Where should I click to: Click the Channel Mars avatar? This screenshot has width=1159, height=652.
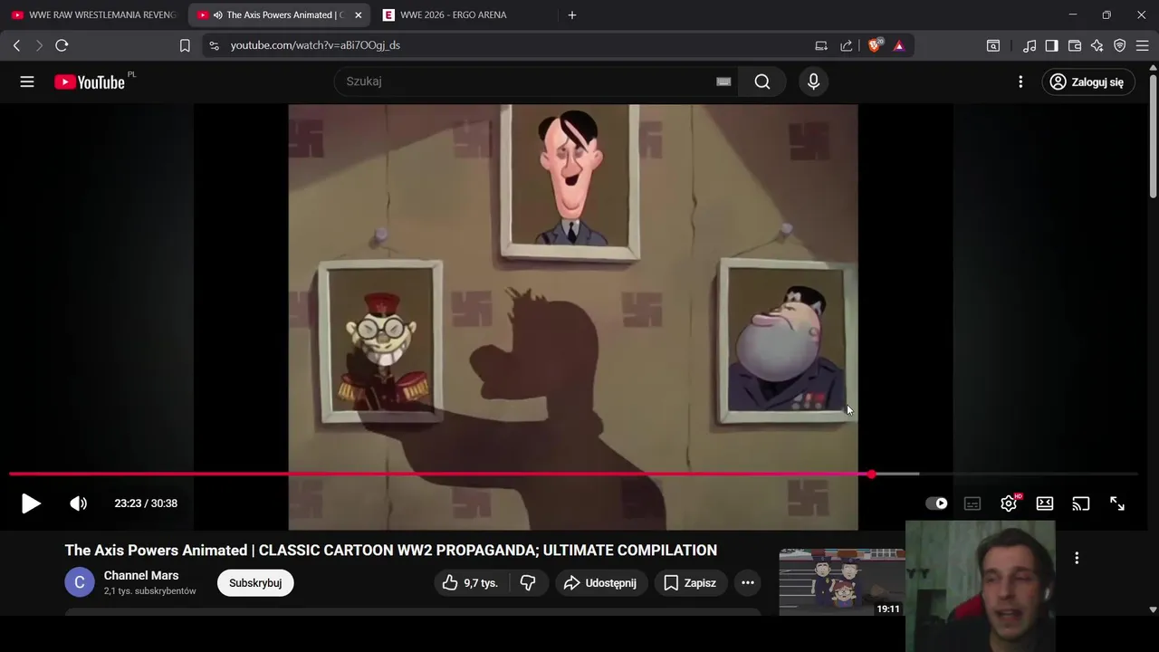click(x=80, y=582)
